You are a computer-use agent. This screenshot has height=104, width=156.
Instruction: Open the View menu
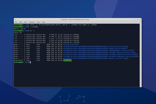coord(25,22)
